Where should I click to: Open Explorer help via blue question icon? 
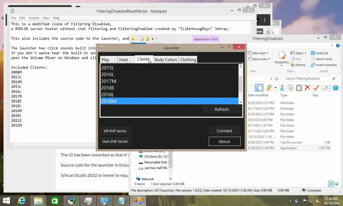click(338, 46)
